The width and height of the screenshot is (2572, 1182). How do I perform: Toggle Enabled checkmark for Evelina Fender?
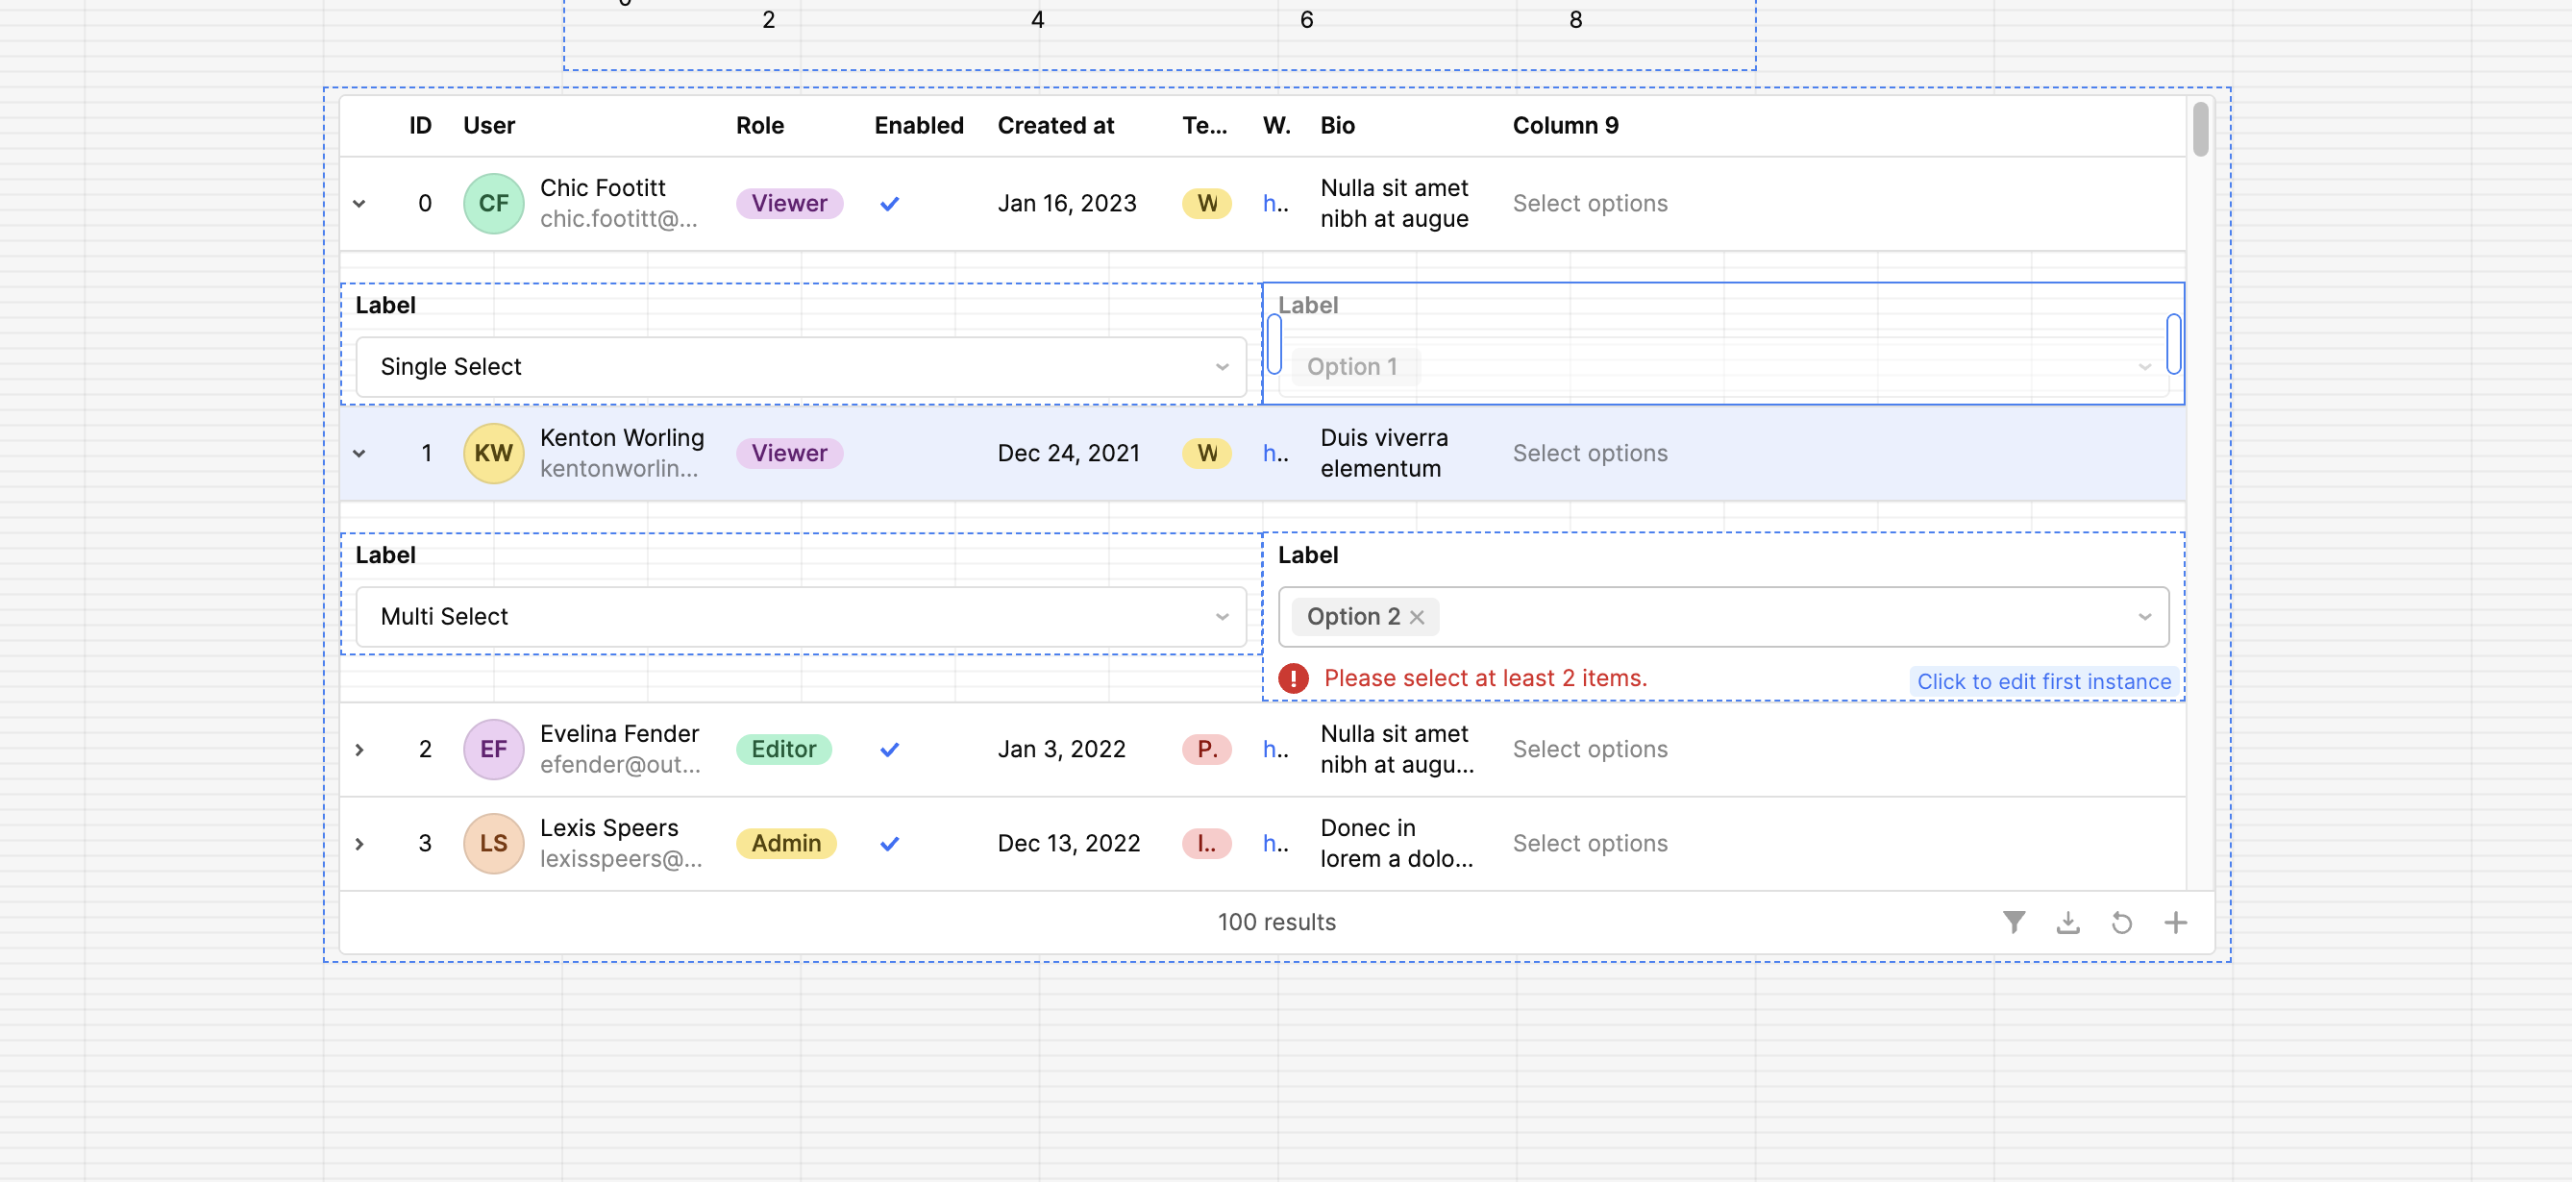[889, 749]
